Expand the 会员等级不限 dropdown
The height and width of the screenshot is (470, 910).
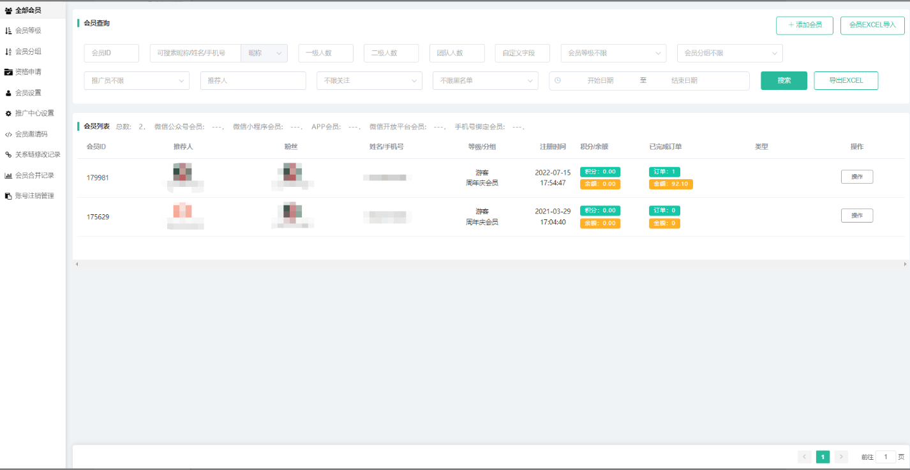click(613, 53)
